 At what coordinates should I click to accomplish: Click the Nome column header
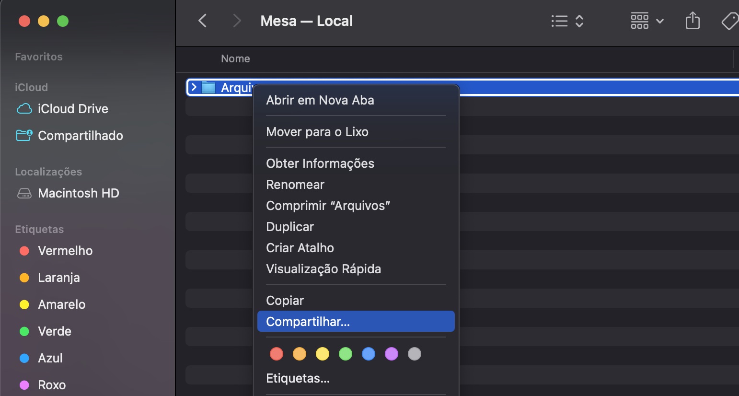point(235,58)
